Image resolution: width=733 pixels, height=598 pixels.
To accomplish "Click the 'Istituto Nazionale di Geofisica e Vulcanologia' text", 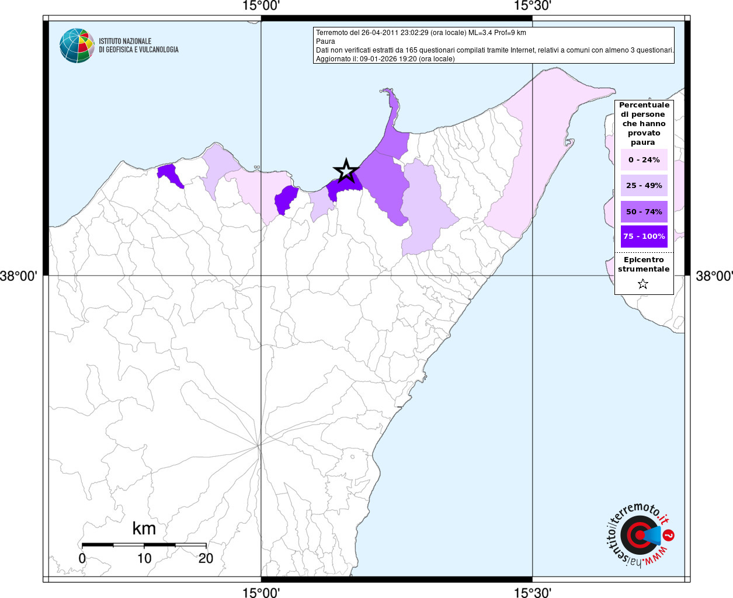I will [138, 46].
